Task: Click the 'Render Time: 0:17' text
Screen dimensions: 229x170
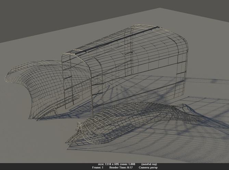Action: pos(121,168)
